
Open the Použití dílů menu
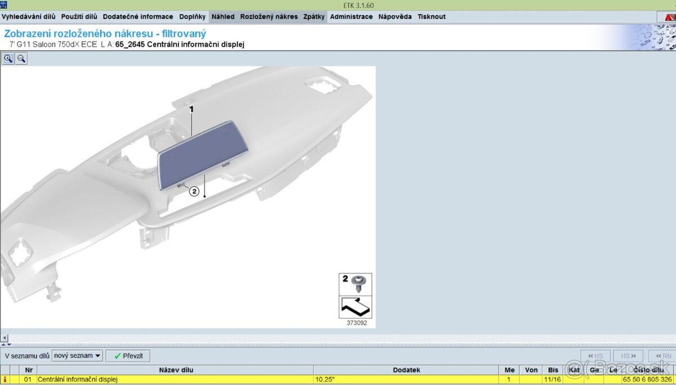pos(79,17)
